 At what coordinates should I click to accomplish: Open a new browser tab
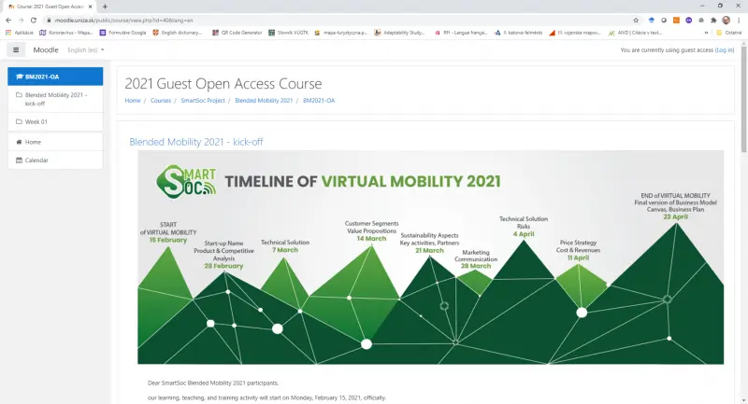(105, 6)
